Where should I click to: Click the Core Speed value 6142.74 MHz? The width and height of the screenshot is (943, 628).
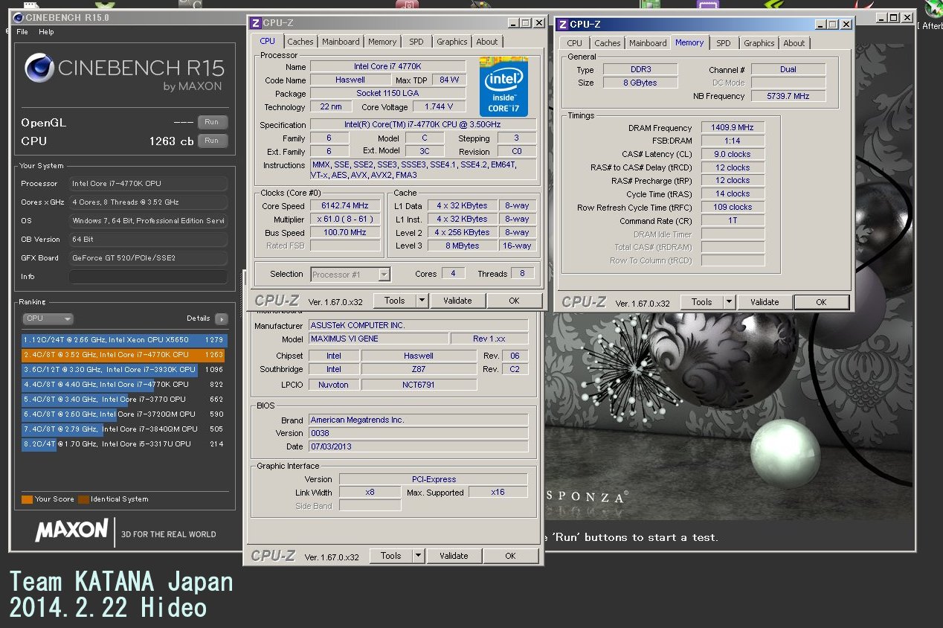(345, 206)
